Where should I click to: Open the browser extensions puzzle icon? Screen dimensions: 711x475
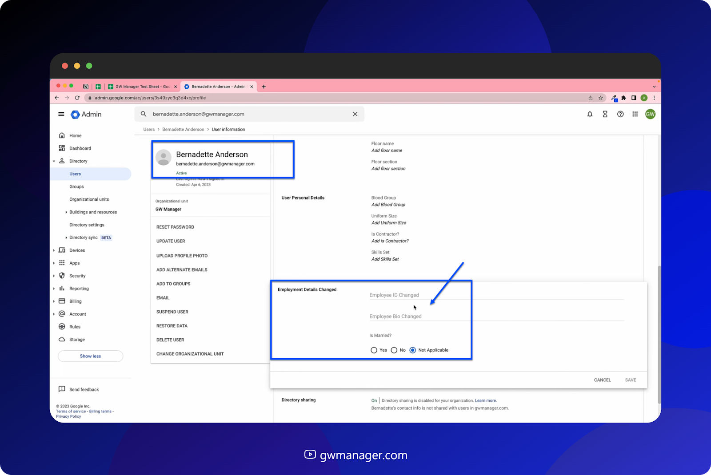pyautogui.click(x=623, y=98)
